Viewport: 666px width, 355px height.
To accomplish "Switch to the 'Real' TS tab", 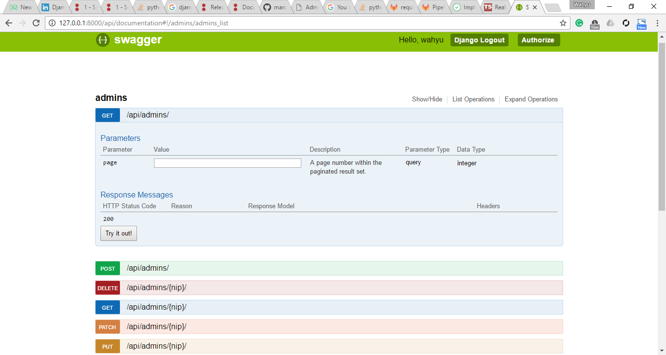I will click(497, 7).
